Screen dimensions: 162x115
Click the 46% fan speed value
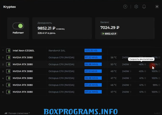click(141, 64)
